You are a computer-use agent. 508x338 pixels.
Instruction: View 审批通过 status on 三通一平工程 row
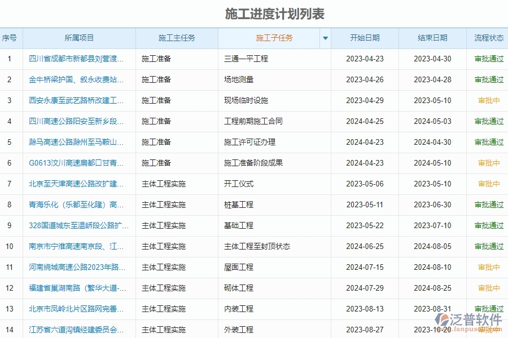tap(488, 59)
